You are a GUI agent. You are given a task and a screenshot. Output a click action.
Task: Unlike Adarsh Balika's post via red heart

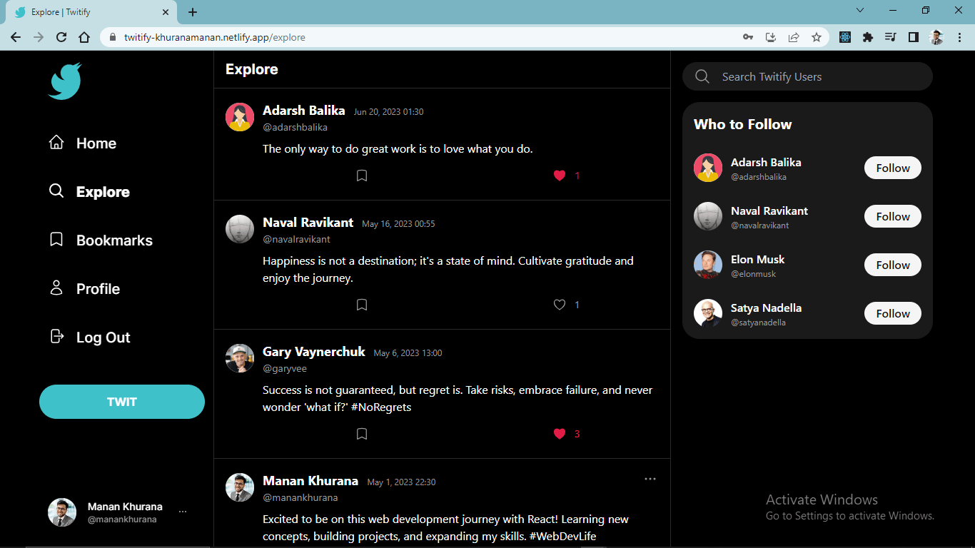click(560, 176)
